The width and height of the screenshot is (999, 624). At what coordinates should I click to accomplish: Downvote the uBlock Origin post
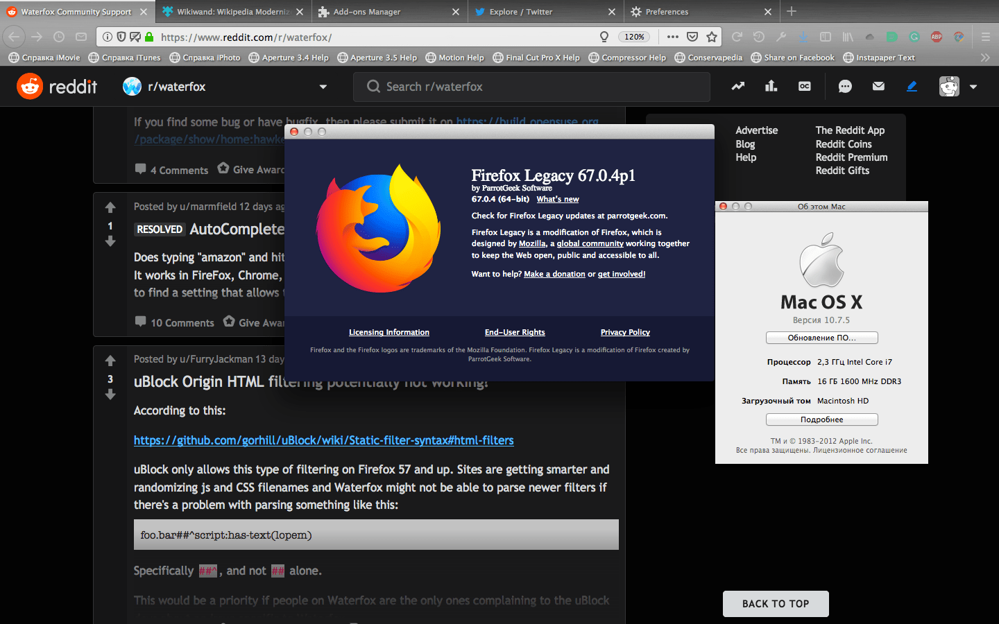click(110, 395)
